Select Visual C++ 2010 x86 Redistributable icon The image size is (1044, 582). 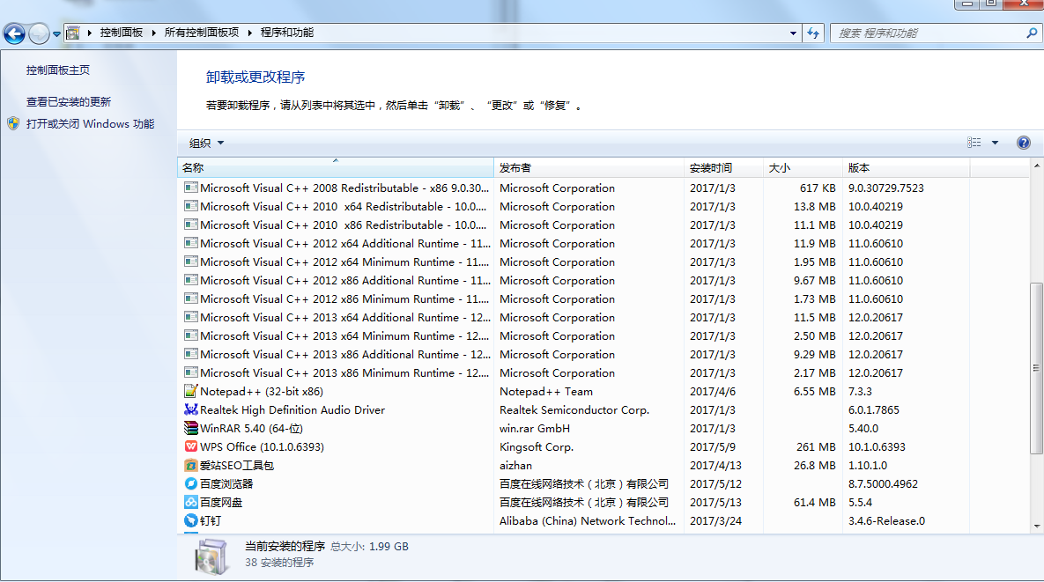click(191, 225)
